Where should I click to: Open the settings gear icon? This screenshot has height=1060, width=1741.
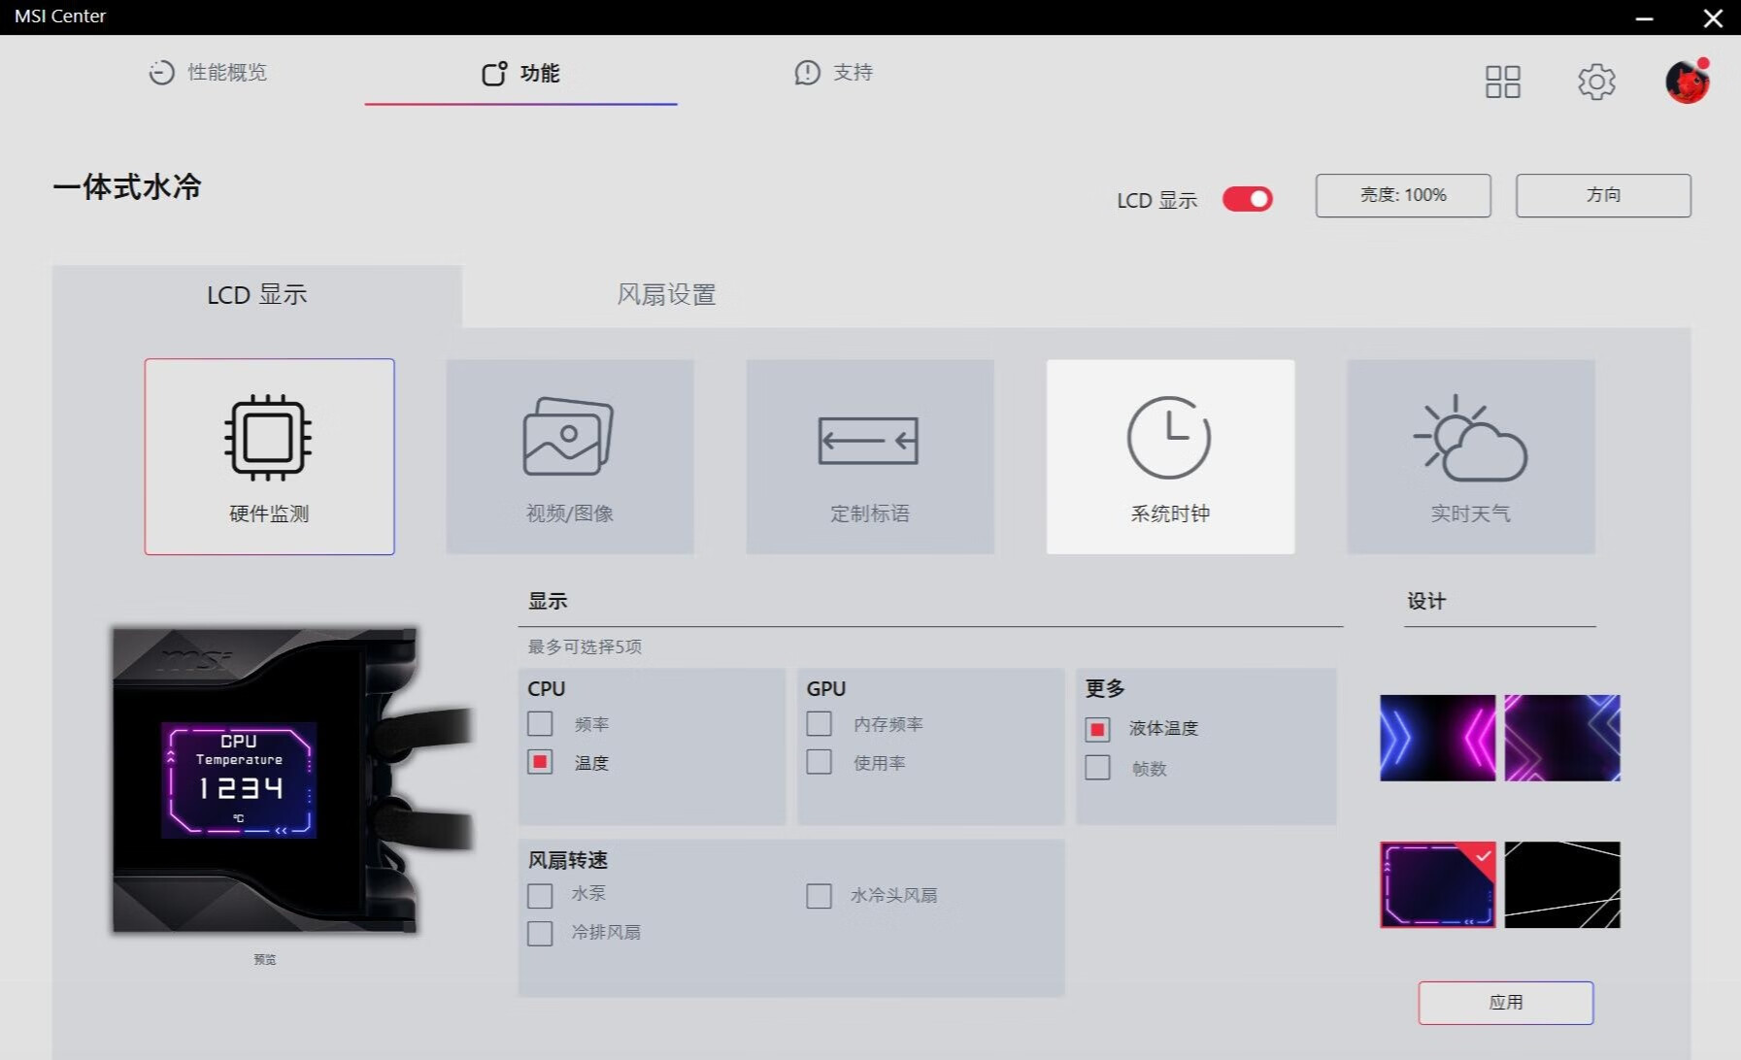1595,83
